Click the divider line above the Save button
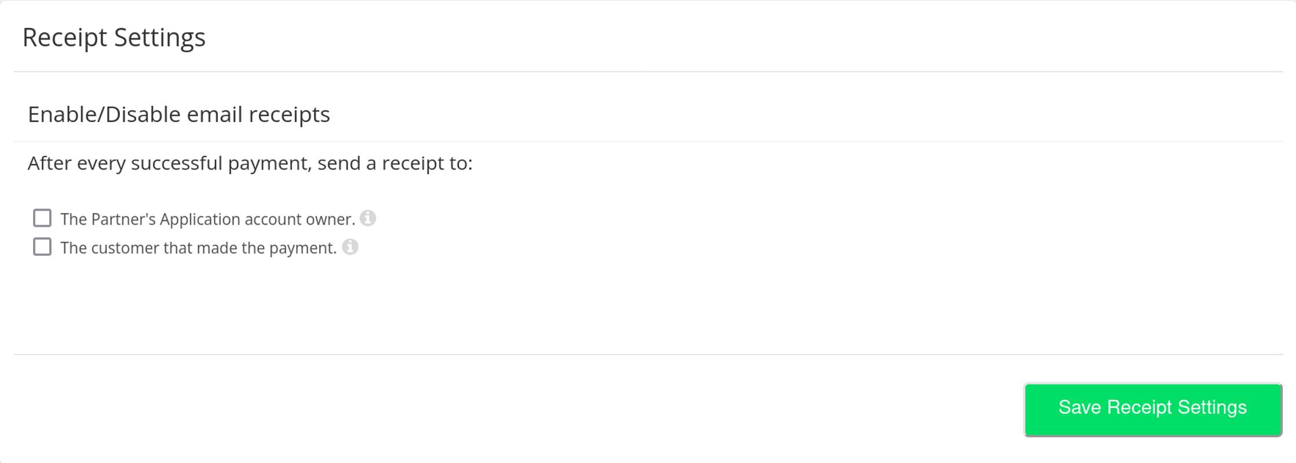The image size is (1296, 463). coord(648,354)
